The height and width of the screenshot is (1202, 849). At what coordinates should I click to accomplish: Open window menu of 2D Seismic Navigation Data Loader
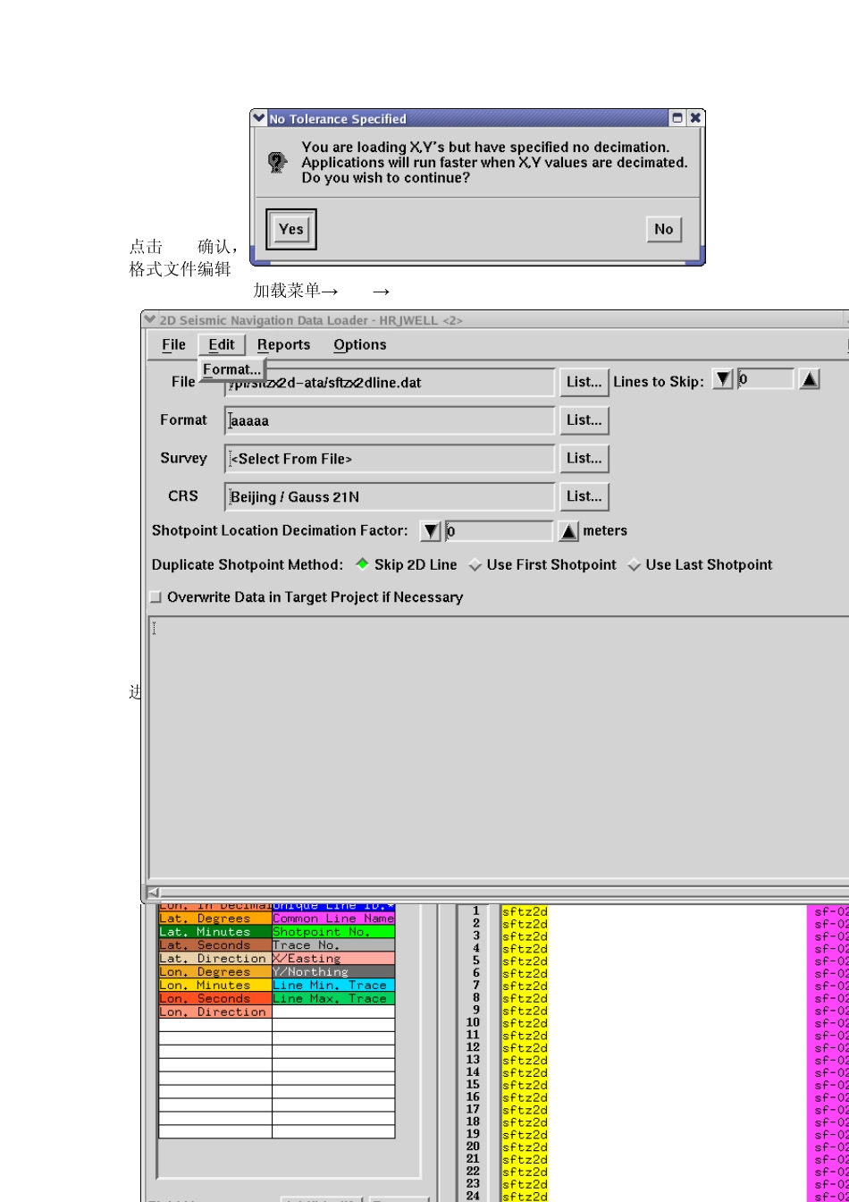pos(149,319)
